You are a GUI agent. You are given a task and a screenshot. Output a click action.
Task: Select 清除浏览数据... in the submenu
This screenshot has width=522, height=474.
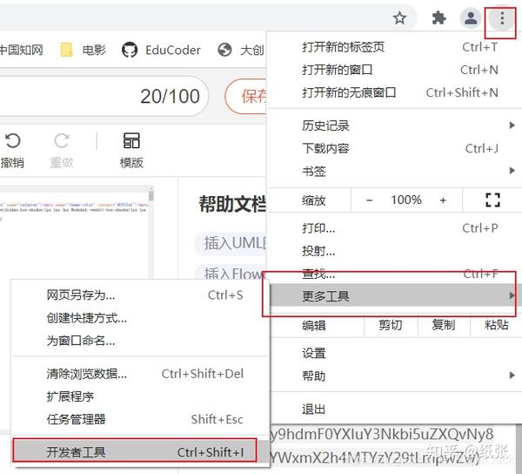coord(140,374)
